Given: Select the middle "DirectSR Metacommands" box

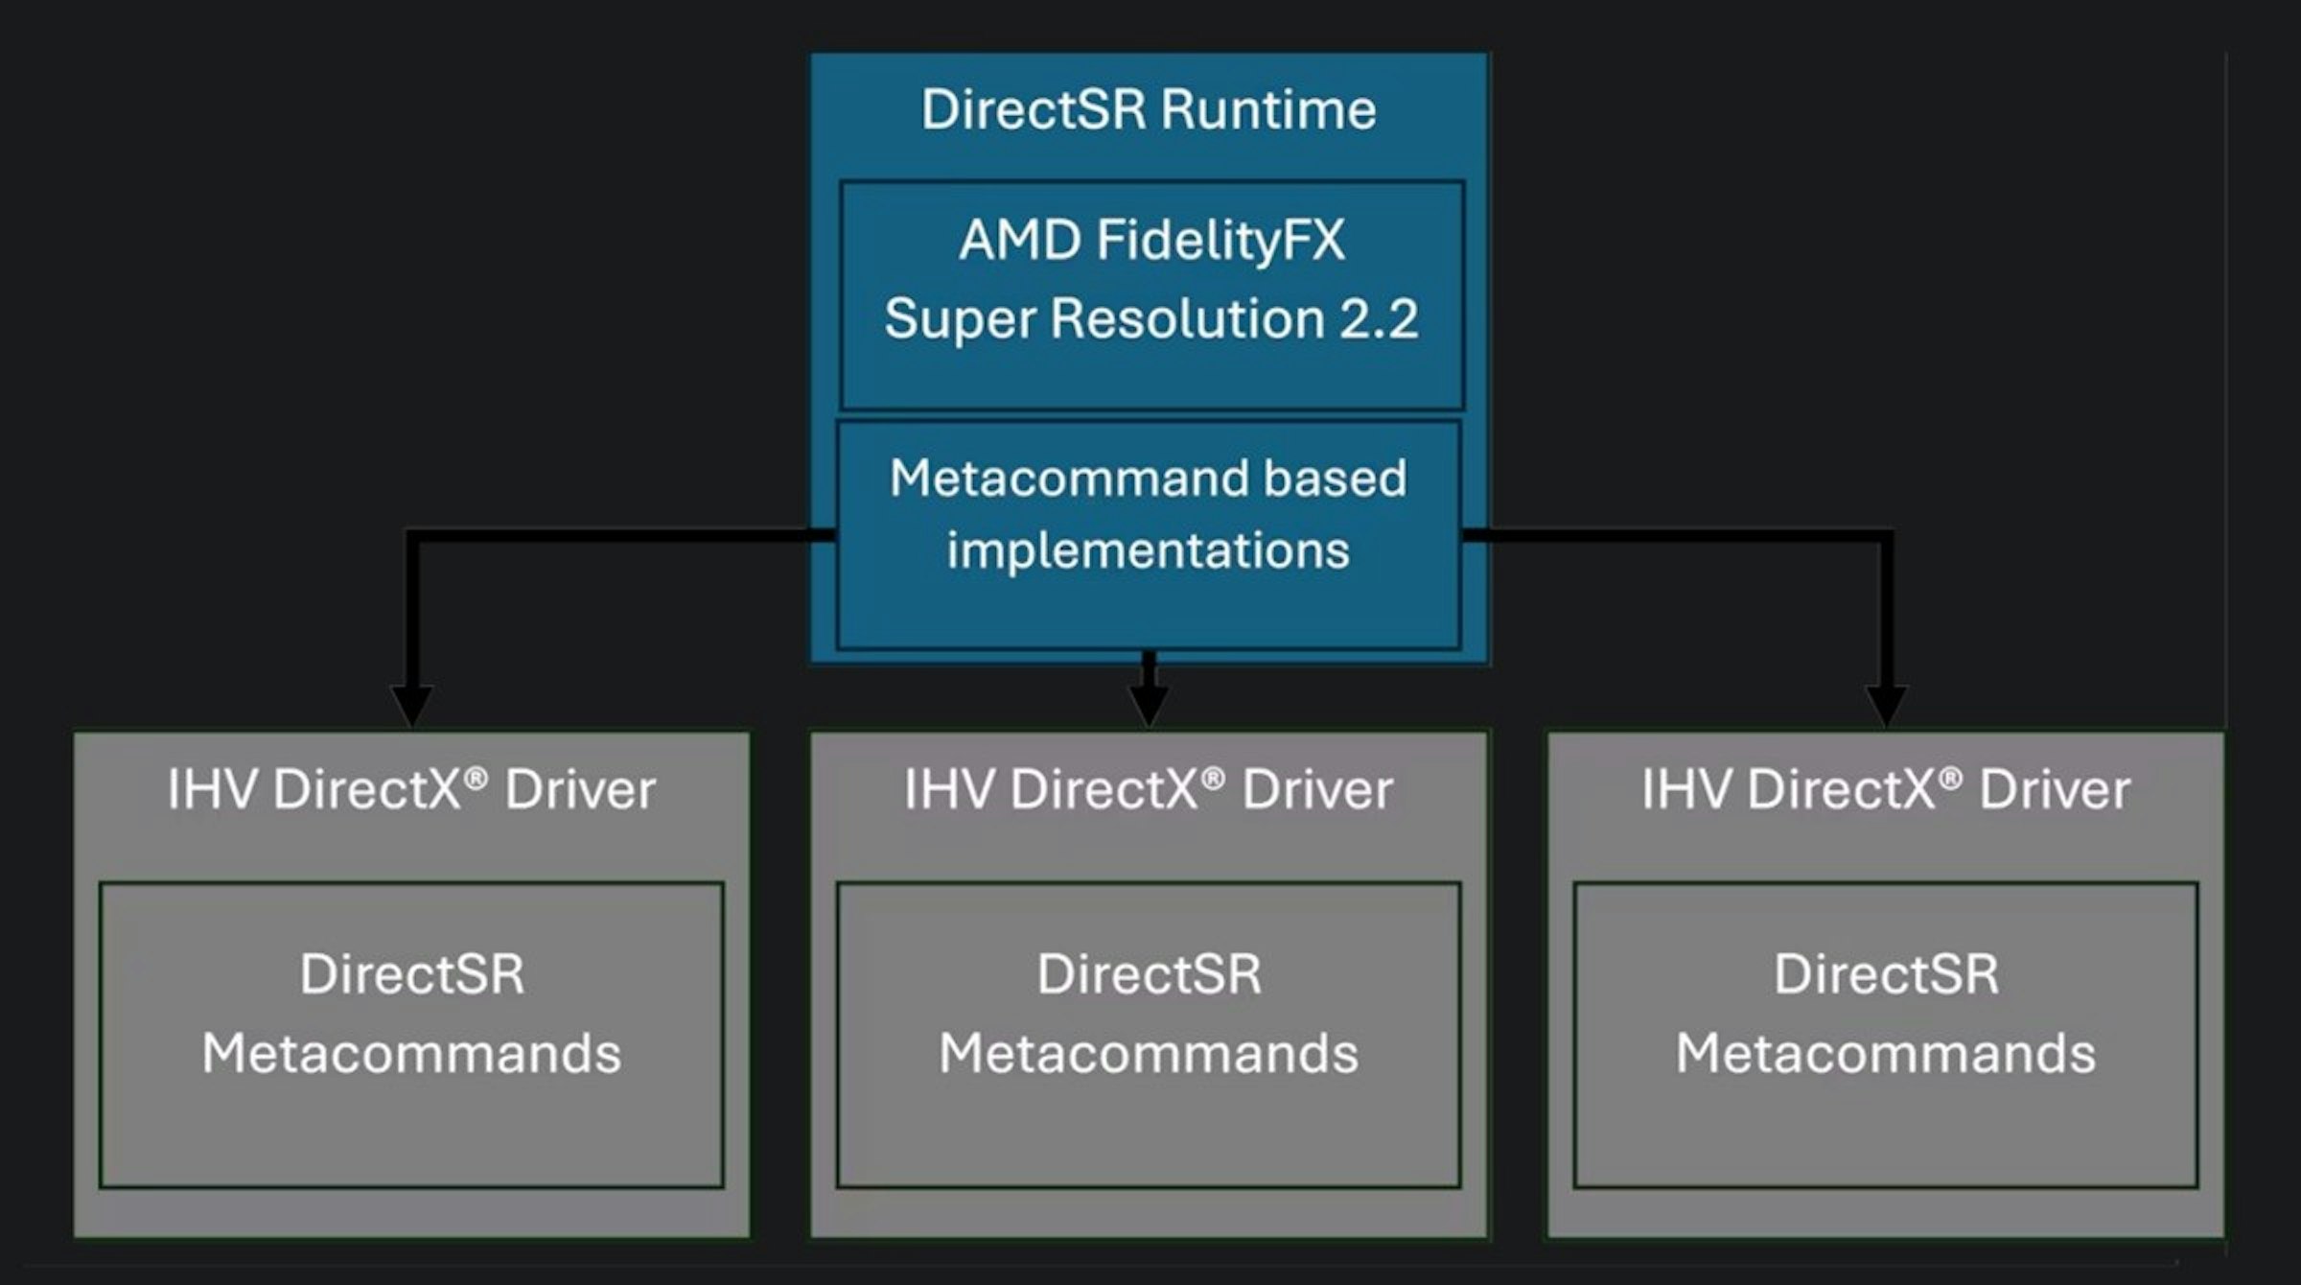Looking at the screenshot, I should coord(1149,1035).
